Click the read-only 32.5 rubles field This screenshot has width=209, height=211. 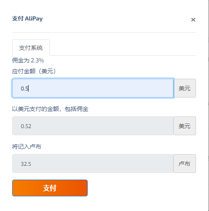click(93, 163)
